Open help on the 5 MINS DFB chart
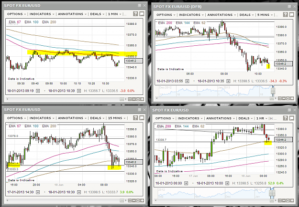 point(285,15)
